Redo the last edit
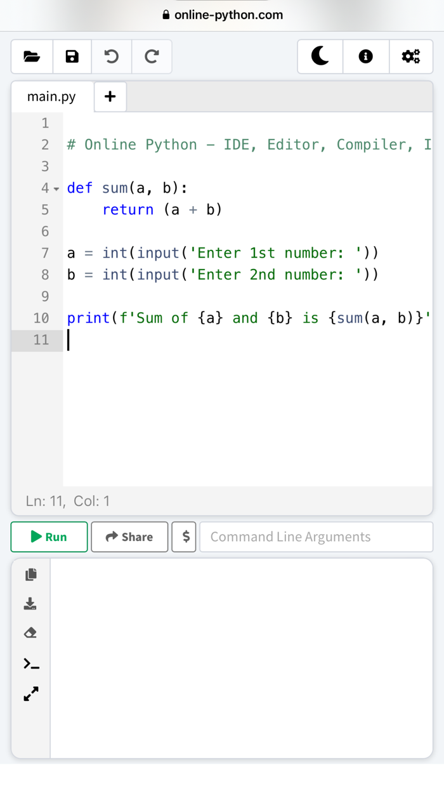The image size is (444, 789). pos(152,56)
